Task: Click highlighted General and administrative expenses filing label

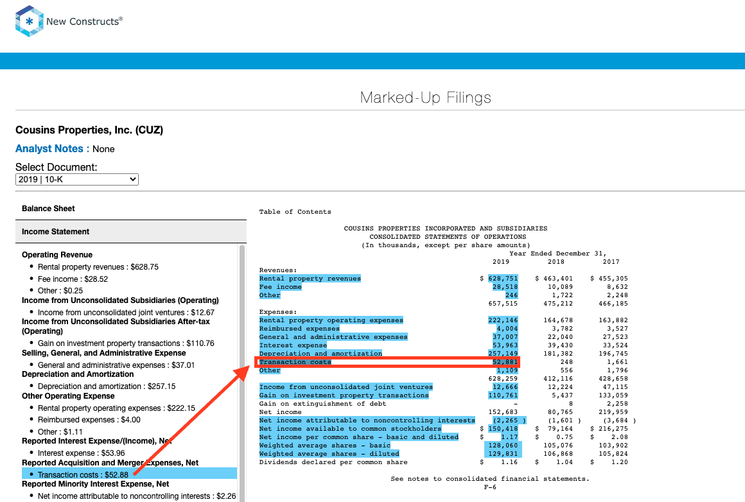Action: tap(333, 337)
